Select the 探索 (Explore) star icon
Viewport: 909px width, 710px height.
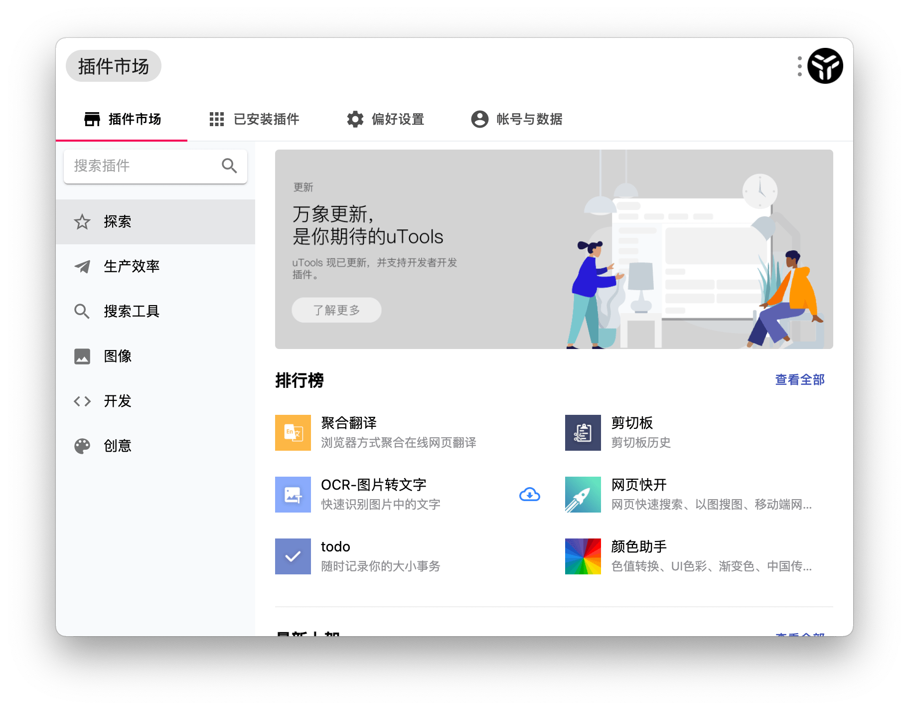[x=82, y=222]
